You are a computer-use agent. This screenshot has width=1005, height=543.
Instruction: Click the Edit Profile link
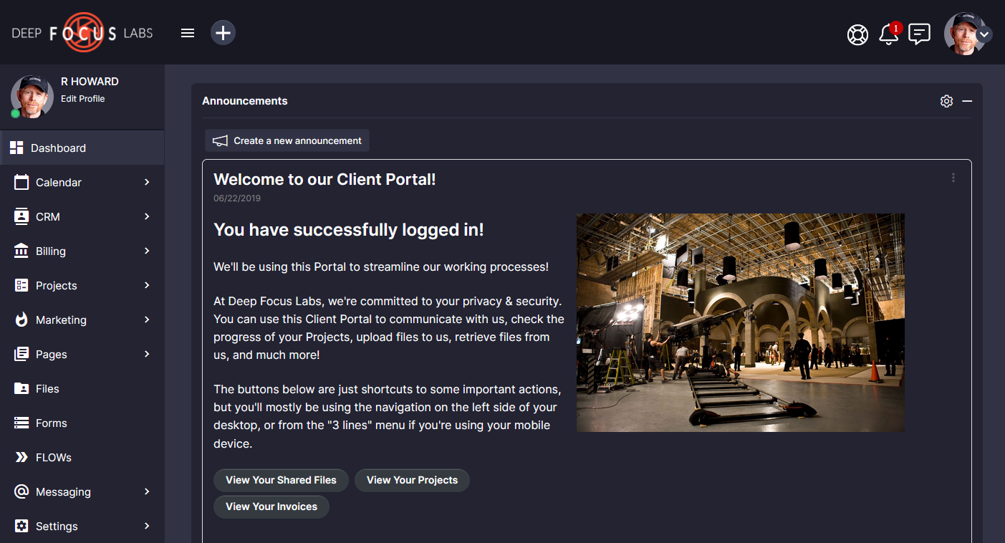(82, 99)
